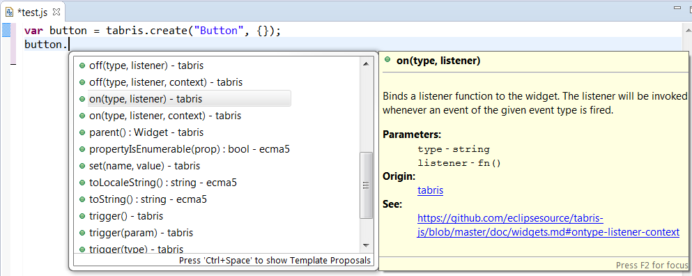The height and width of the screenshot is (276, 692).
Task: Click proposal list scroll up arrow
Action: coord(365,64)
